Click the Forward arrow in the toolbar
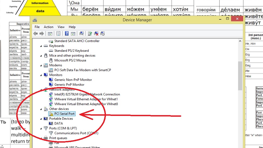 pyautogui.click(x=41, y=34)
